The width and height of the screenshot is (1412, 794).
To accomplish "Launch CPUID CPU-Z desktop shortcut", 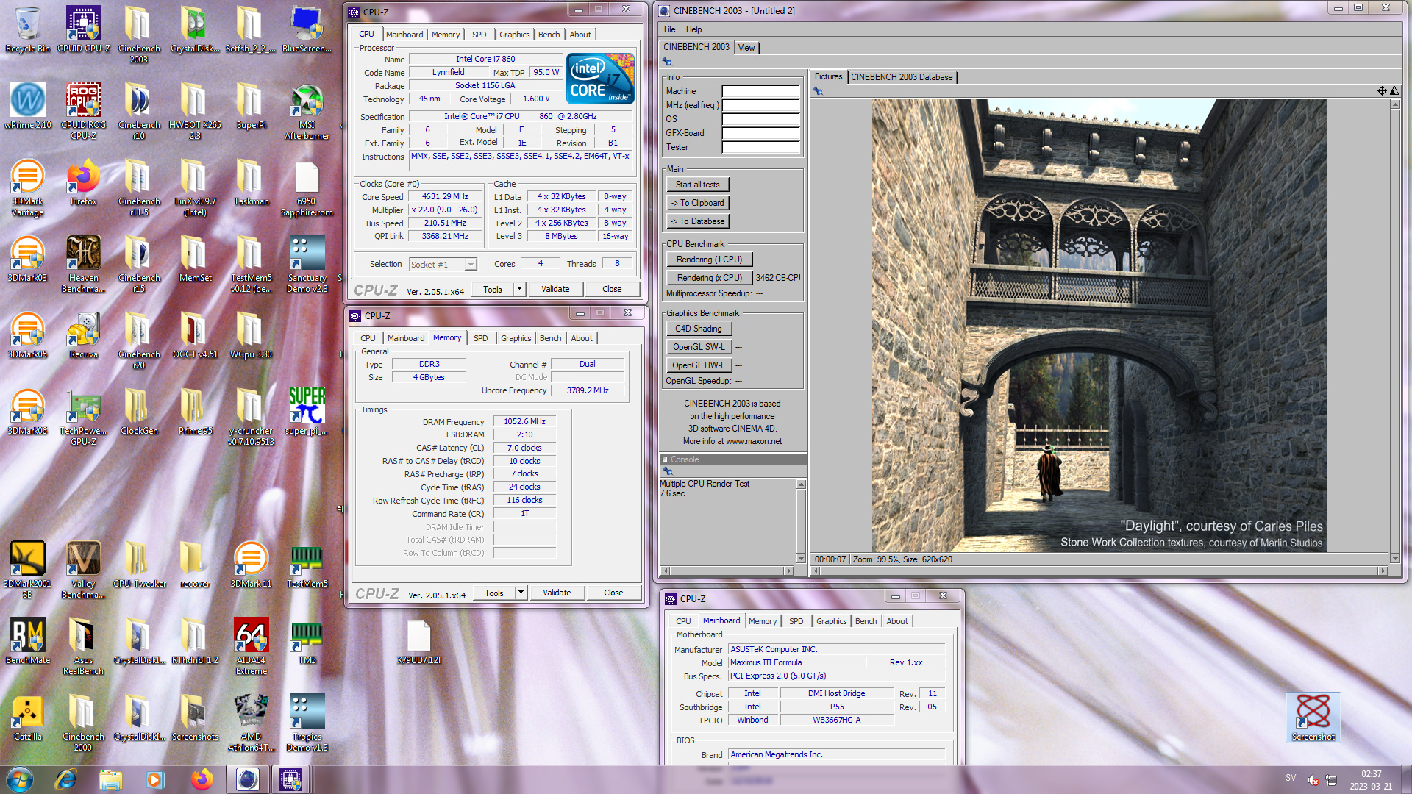I will [84, 29].
